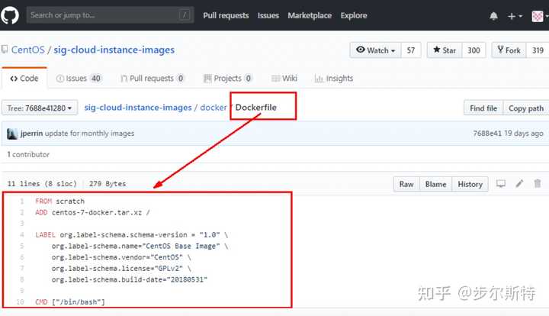Viewport: 549px width, 316px height.
Task: Open commit message update for monthly images
Action: pos(90,134)
